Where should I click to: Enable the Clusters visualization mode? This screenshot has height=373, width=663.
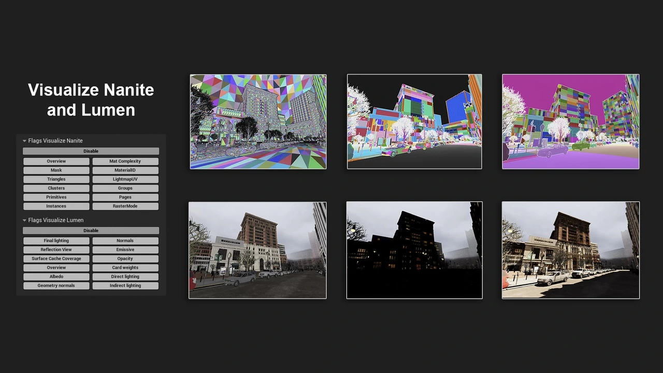coord(56,188)
